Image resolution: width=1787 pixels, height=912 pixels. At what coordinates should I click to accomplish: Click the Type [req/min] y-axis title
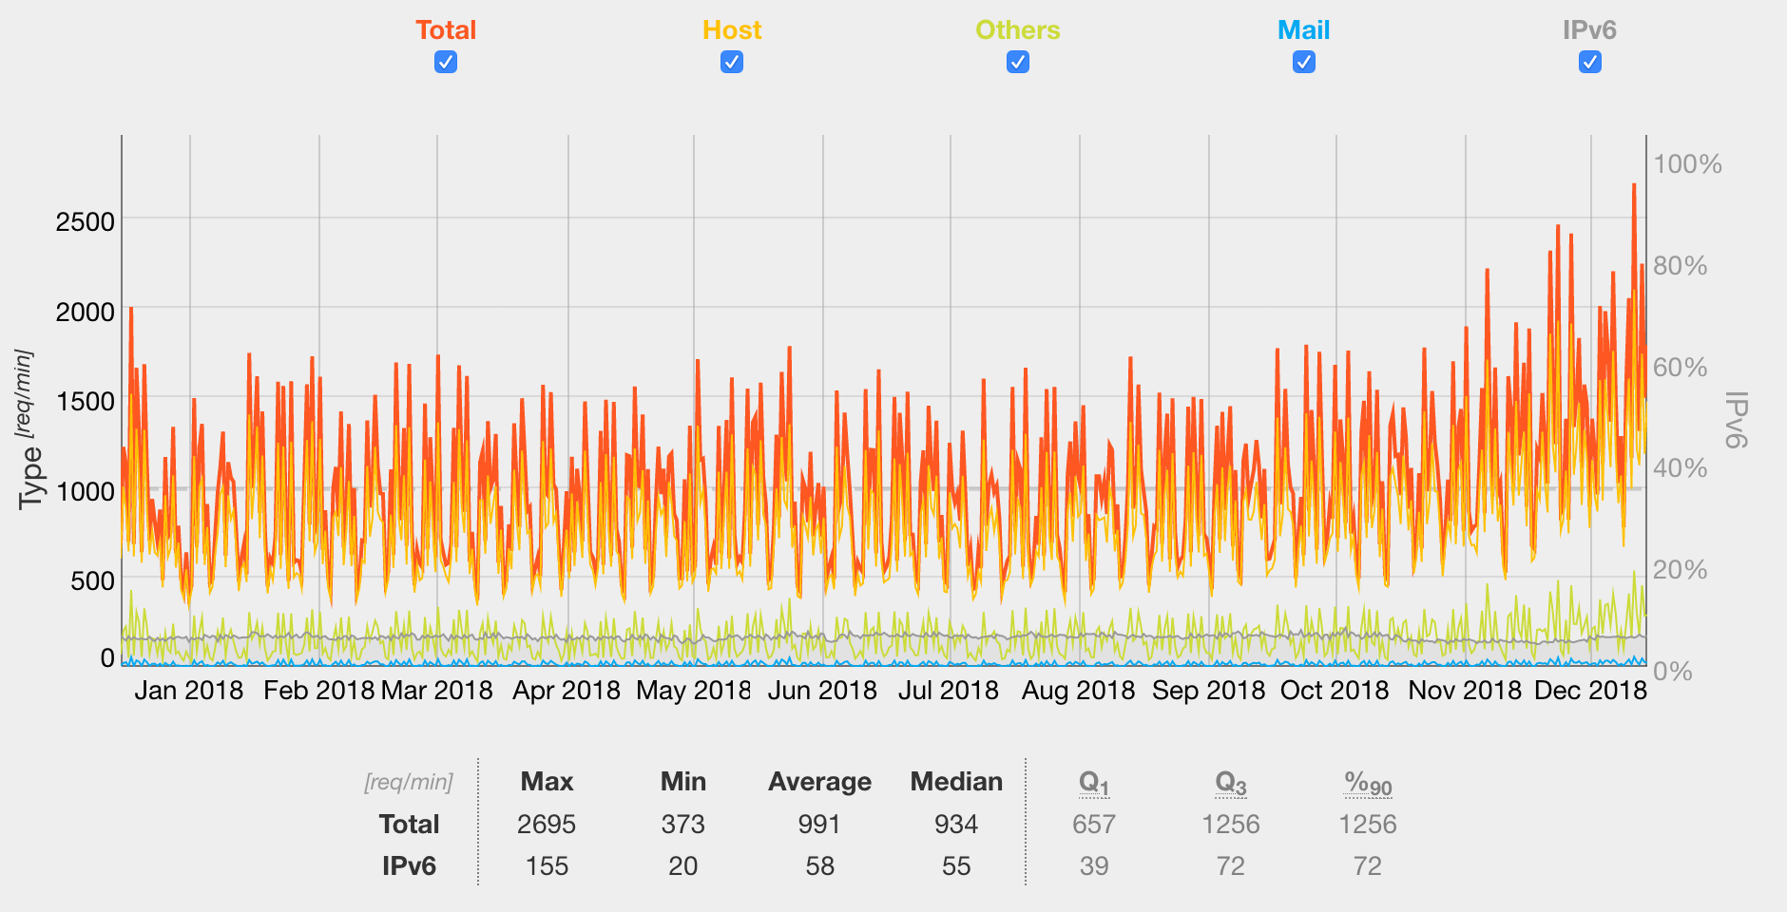pos(29,429)
